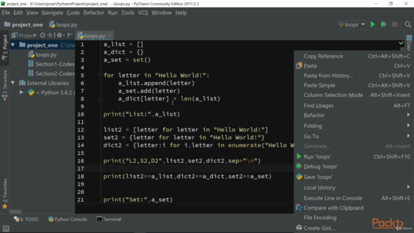This screenshot has width=414, height=233.
Task: Toggle Column Selection Mode
Action: tap(353, 95)
